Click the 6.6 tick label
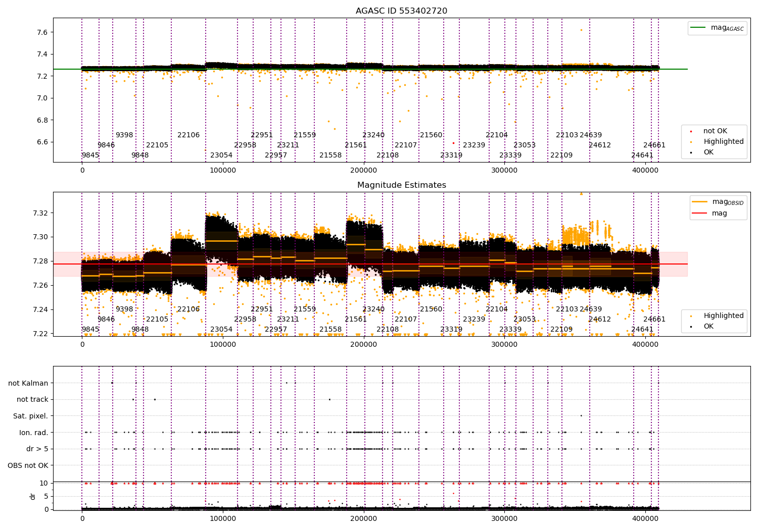758x530 pixels. point(42,142)
